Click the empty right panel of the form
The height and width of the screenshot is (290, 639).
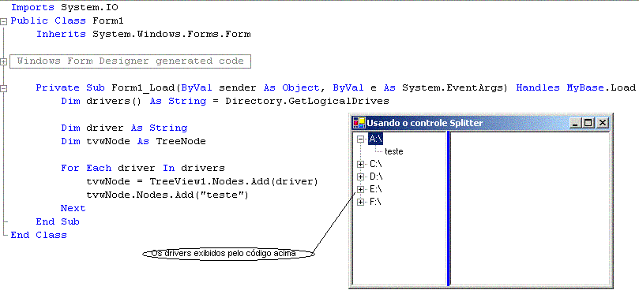[x=530, y=209]
